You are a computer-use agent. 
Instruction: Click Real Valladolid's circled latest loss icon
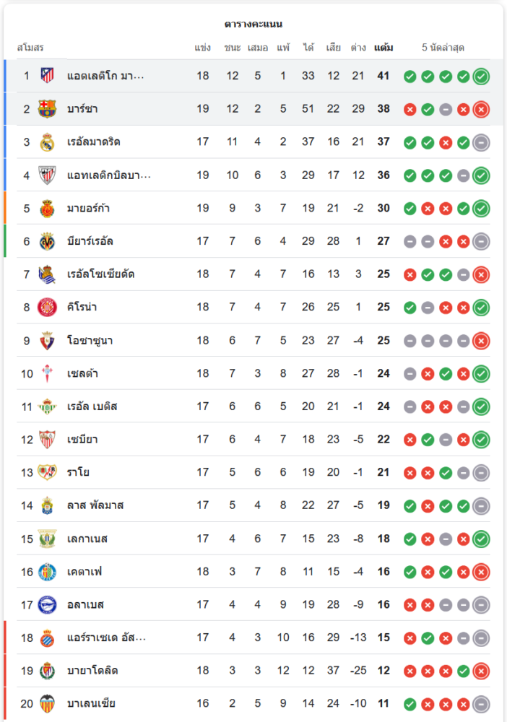[481, 671]
